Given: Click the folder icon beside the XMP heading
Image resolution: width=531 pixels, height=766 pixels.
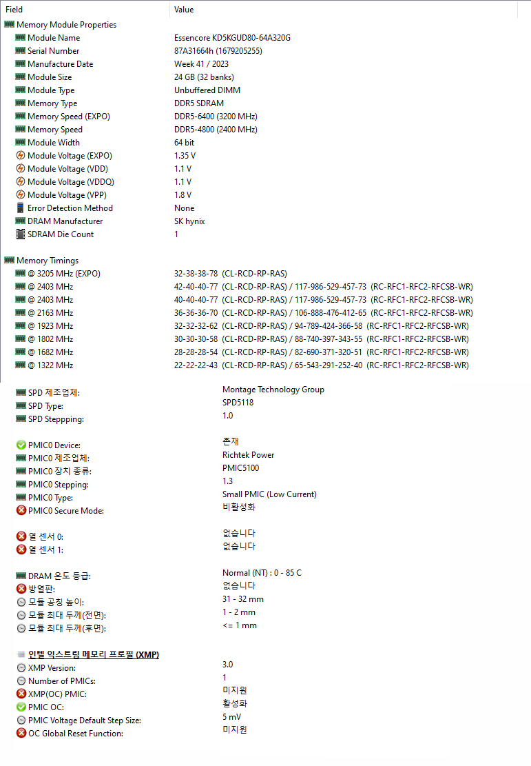Looking at the screenshot, I should pos(21,654).
